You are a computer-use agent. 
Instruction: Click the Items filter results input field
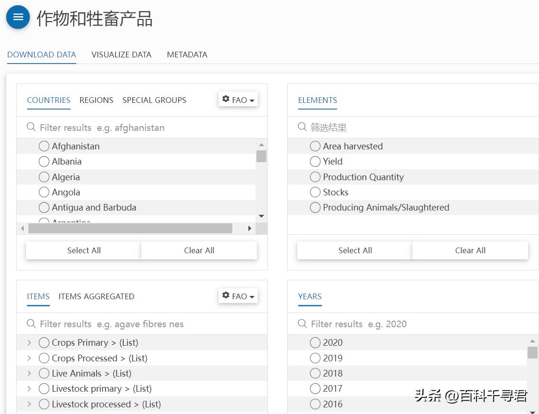pyautogui.click(x=142, y=324)
